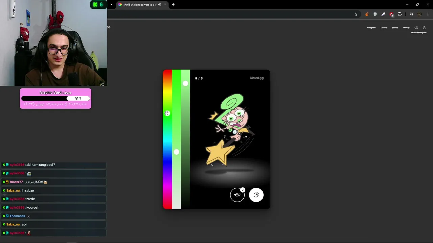Open the Privacy link
The width and height of the screenshot is (433, 243).
click(x=406, y=28)
